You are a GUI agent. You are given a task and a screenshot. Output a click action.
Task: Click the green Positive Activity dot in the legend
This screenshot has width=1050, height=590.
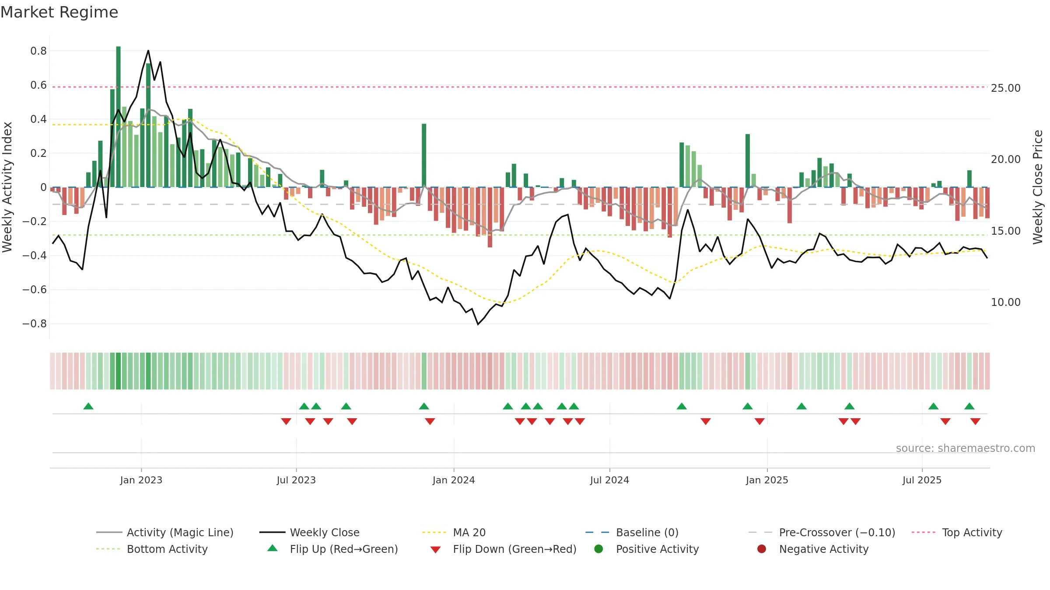[x=598, y=549]
